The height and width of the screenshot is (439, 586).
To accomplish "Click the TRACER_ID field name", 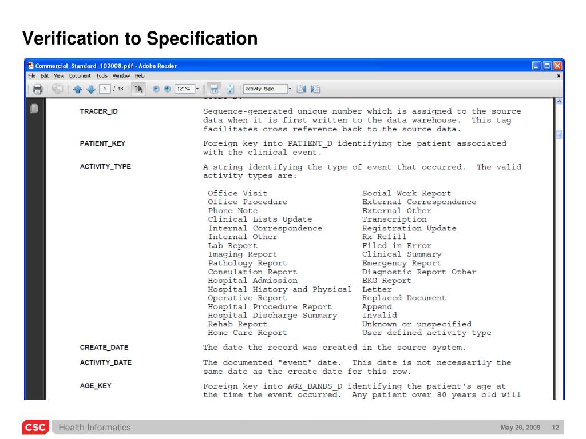I will (x=98, y=111).
